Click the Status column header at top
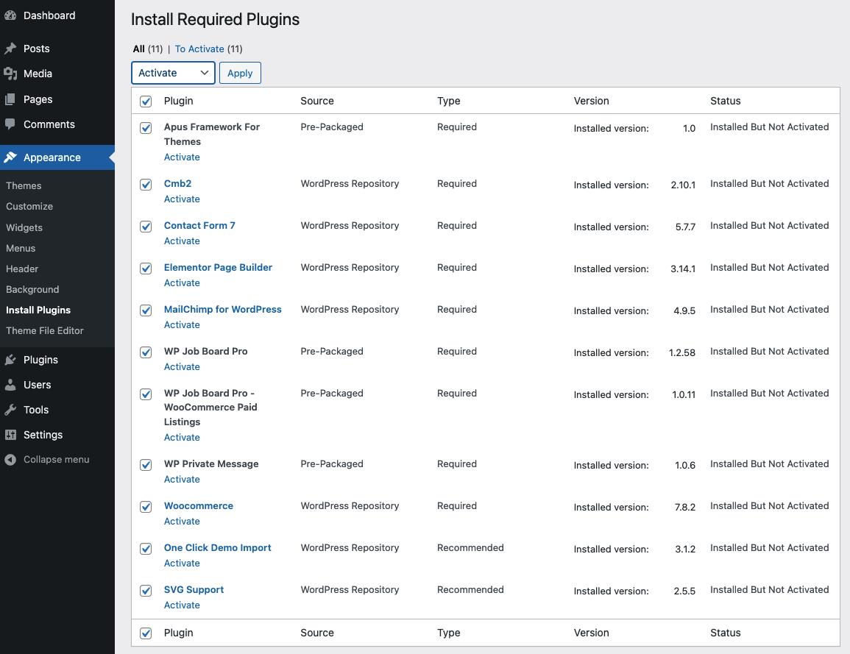The image size is (850, 654). click(x=726, y=101)
